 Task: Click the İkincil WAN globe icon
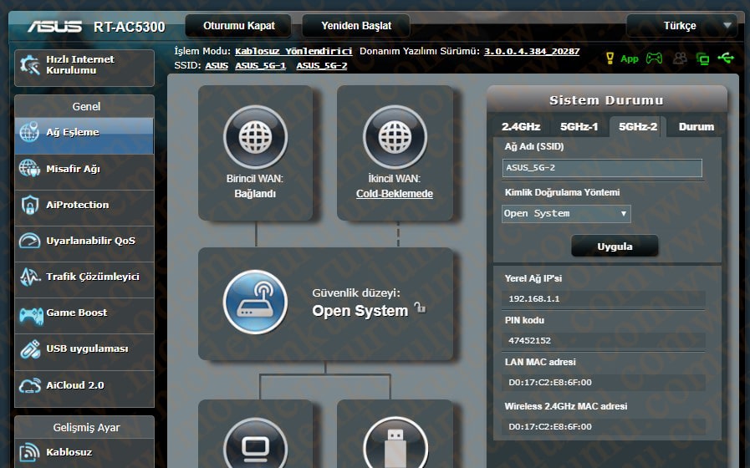click(395, 137)
